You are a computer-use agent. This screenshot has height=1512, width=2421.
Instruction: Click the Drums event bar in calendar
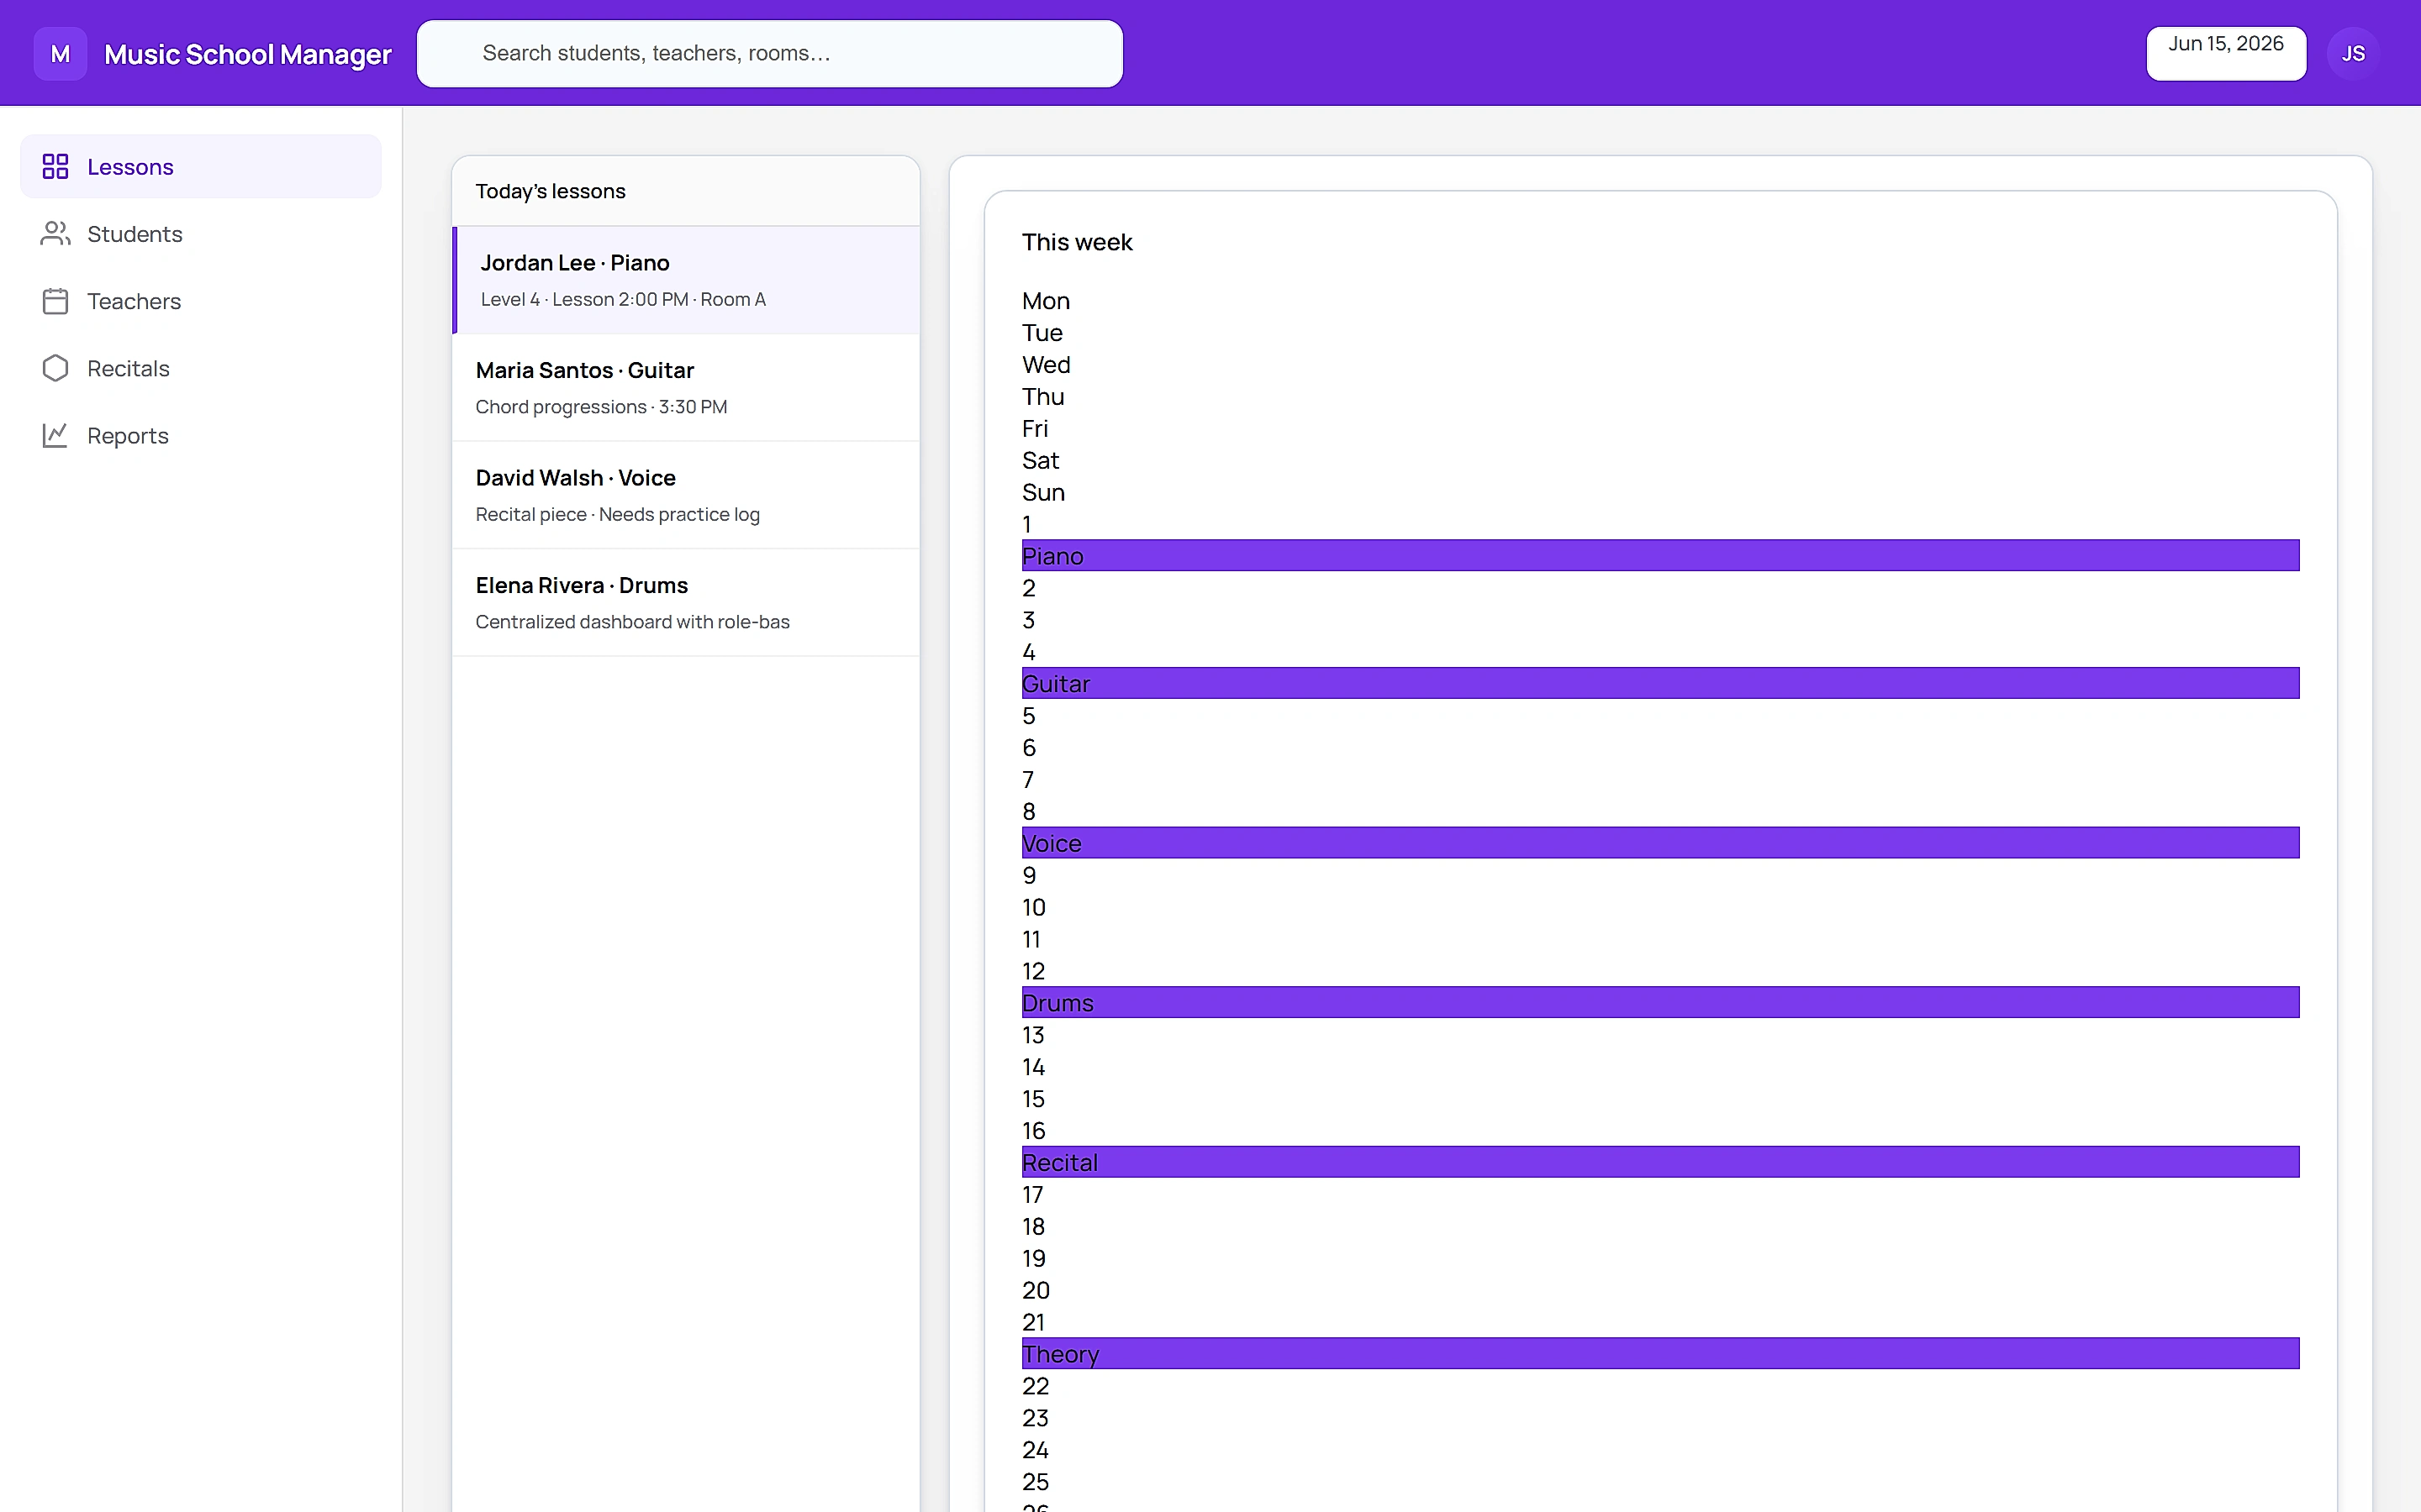pyautogui.click(x=1661, y=1002)
